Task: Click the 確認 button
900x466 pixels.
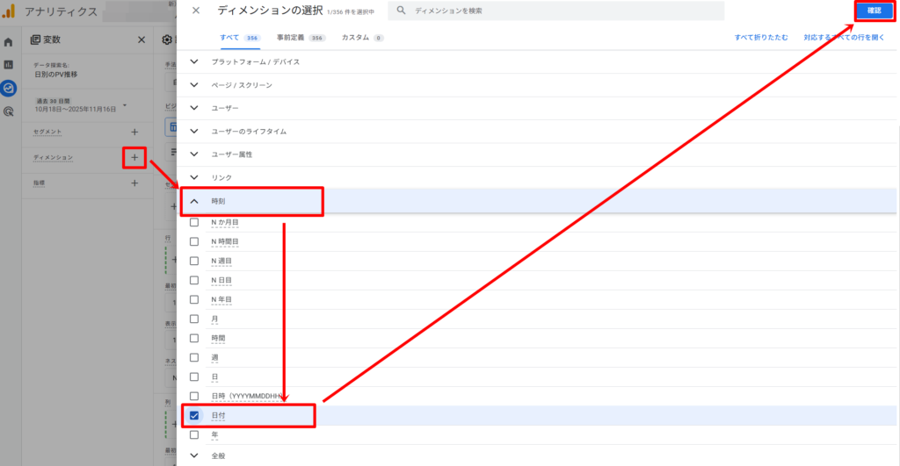Action: (x=874, y=11)
